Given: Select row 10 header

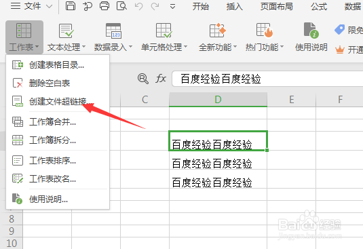Looking at the screenshot, I should (12, 243).
